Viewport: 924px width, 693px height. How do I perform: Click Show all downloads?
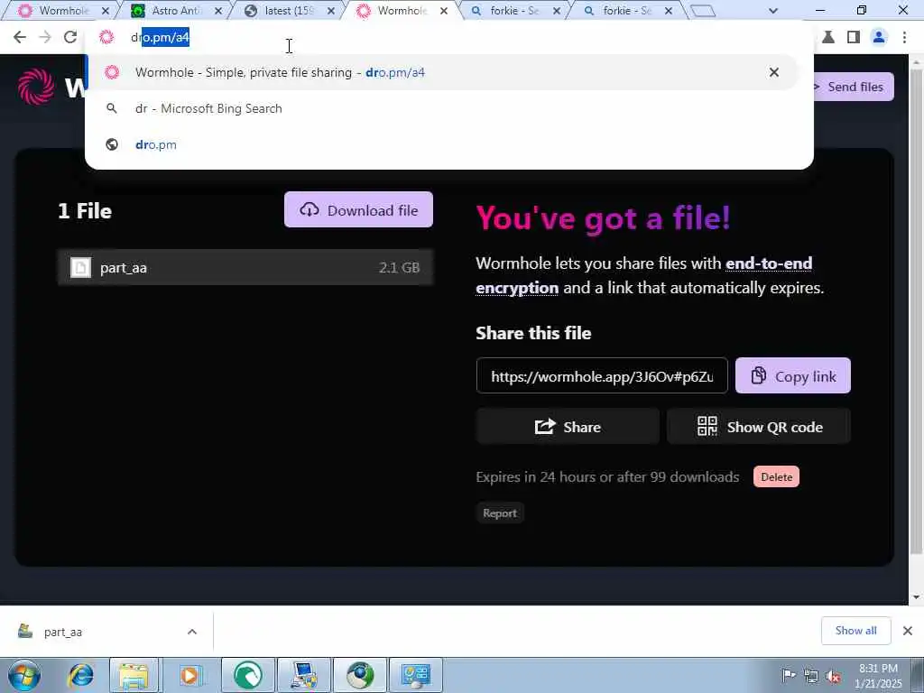coord(855,631)
